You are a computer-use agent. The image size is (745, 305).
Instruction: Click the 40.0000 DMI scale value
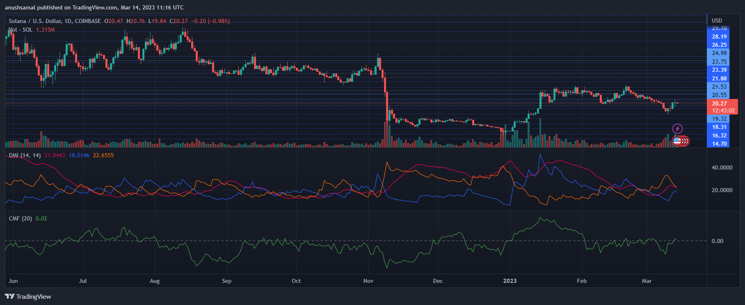(x=722, y=167)
